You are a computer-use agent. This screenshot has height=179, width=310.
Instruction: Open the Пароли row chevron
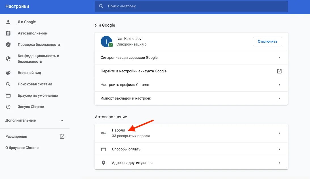point(279,133)
